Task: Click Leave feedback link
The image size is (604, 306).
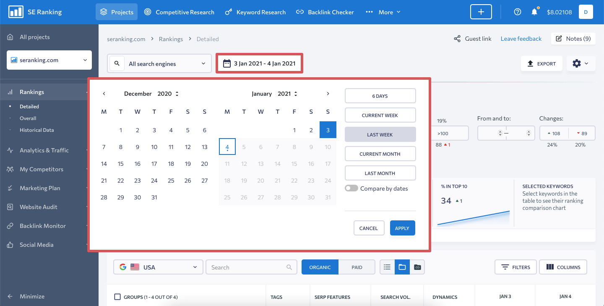Action: 521,39
